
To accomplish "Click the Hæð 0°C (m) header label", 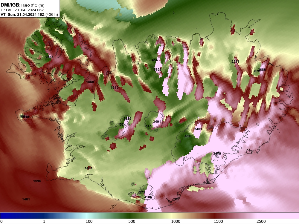I will click(32, 5).
